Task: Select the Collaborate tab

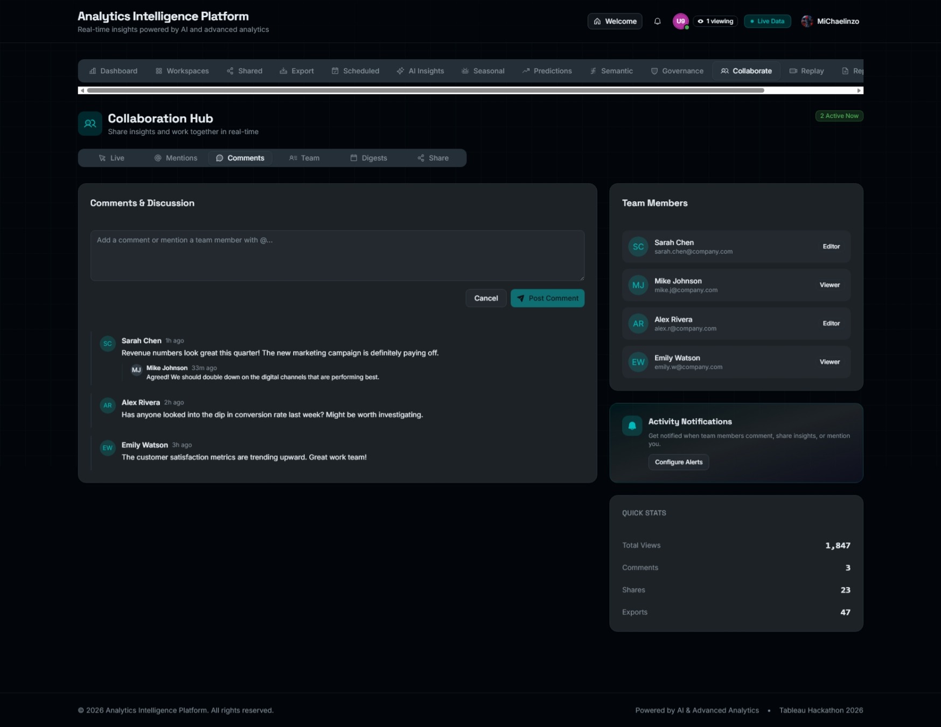Action: coord(747,71)
